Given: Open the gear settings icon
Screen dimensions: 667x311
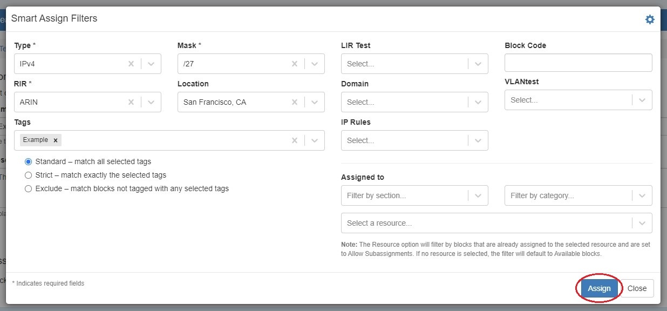Looking at the screenshot, I should tap(650, 19).
